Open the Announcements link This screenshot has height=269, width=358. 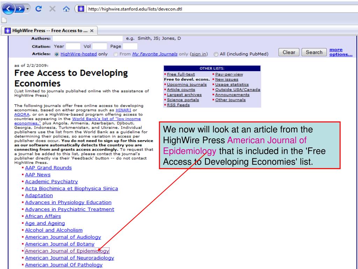click(232, 95)
